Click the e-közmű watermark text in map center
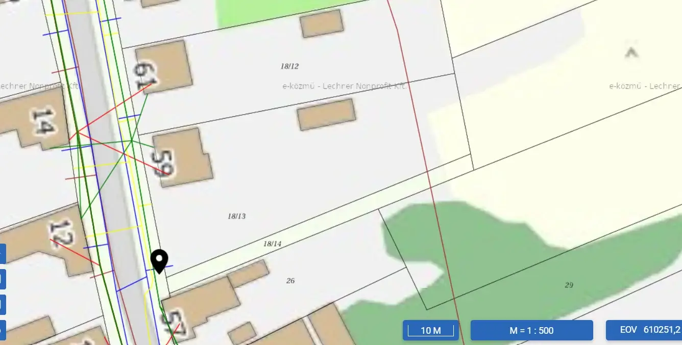The height and width of the screenshot is (345, 682). pyautogui.click(x=344, y=86)
